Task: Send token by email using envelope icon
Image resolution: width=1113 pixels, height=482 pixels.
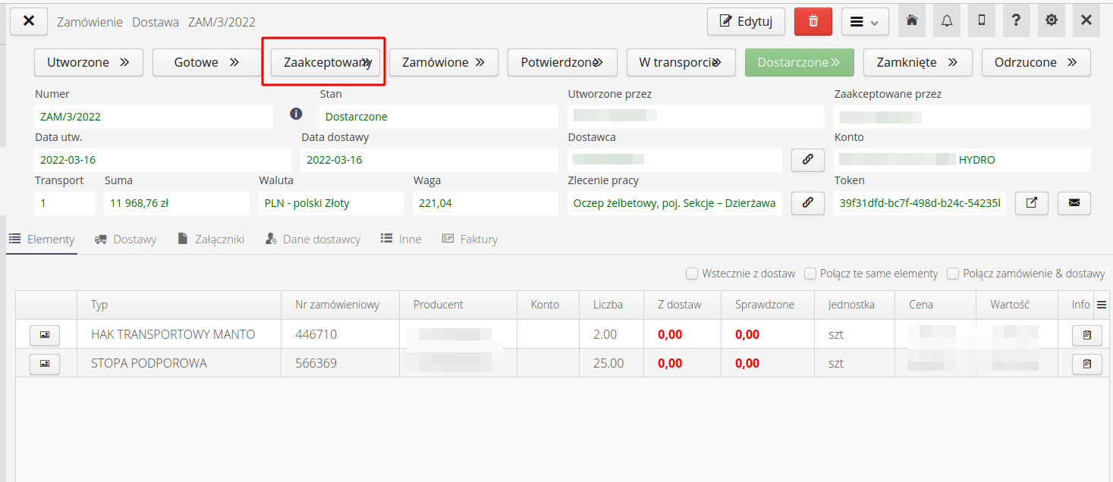Action: [1074, 203]
